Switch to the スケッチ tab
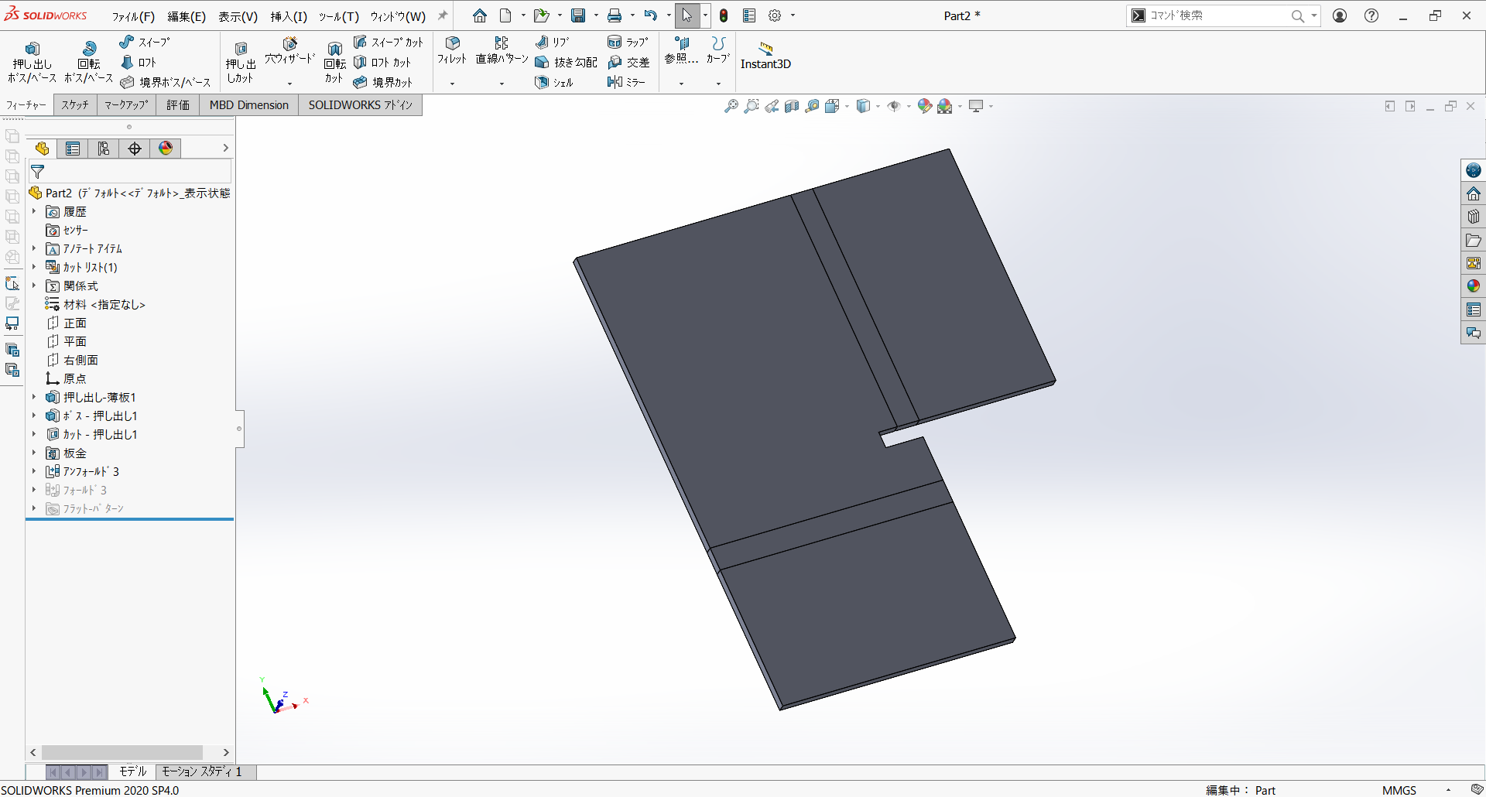1486x797 pixels. click(x=75, y=105)
